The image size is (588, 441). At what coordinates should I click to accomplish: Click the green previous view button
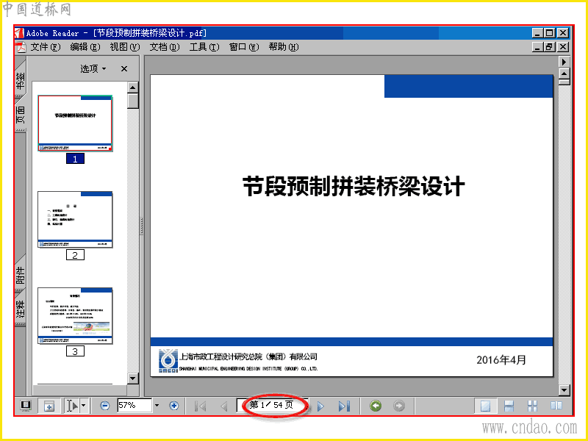tap(376, 406)
